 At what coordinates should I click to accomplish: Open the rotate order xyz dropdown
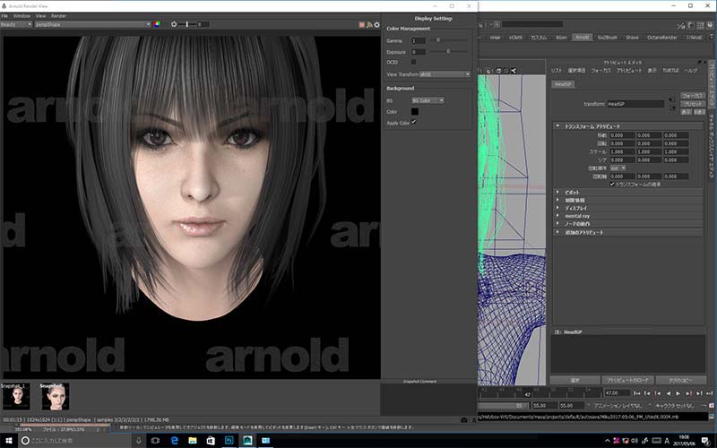point(618,168)
